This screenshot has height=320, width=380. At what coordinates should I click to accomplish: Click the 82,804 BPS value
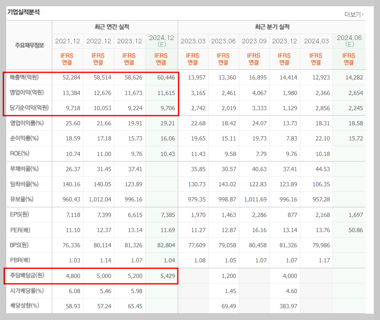tap(166, 245)
